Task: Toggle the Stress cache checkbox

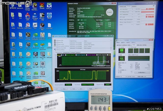Action: click(x=57, y=44)
